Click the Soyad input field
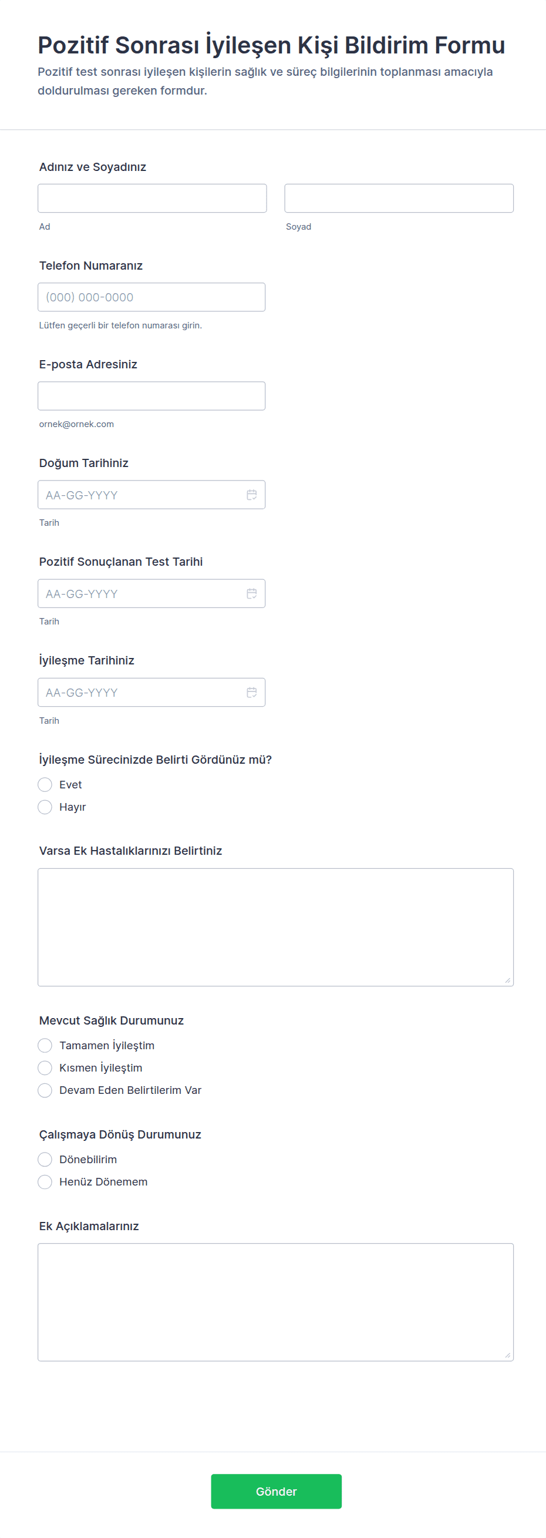Viewport: 546px width, 1538px height. [x=399, y=197]
